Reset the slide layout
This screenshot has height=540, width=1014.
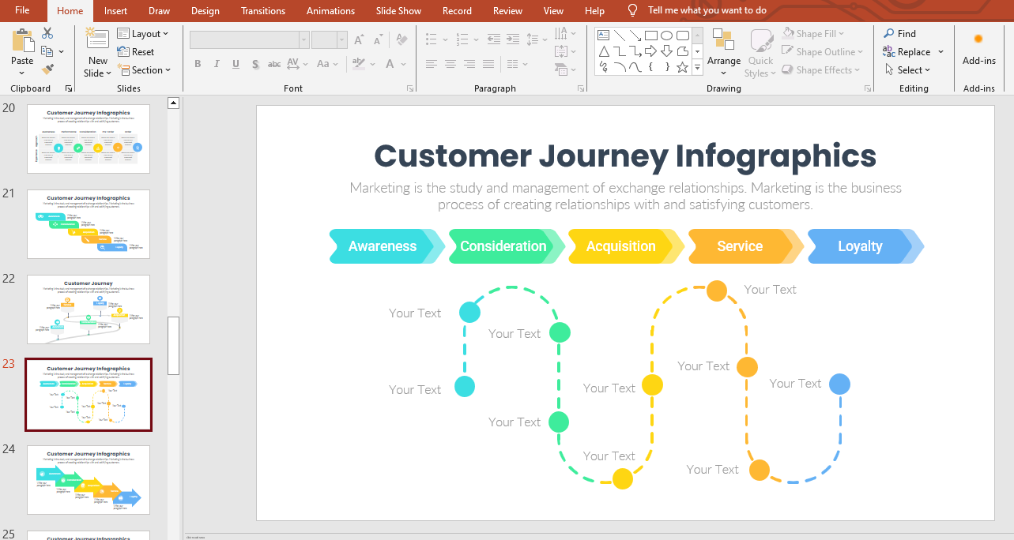pos(136,51)
